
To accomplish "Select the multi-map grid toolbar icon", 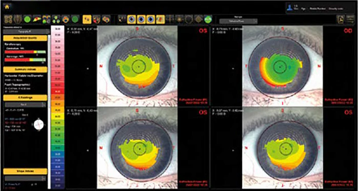I will pos(46,19).
